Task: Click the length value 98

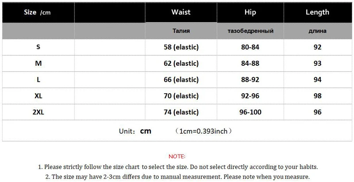Action: point(317,96)
